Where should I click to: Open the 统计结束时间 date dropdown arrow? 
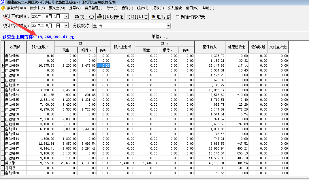coord(66,26)
